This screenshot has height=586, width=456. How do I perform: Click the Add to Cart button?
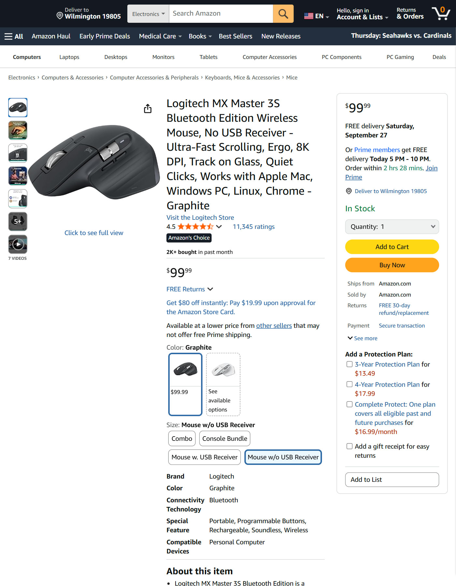coord(392,247)
